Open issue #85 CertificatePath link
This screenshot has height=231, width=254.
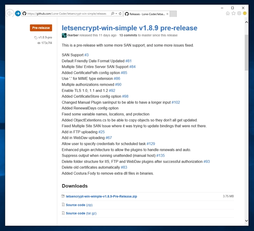(x=124, y=73)
